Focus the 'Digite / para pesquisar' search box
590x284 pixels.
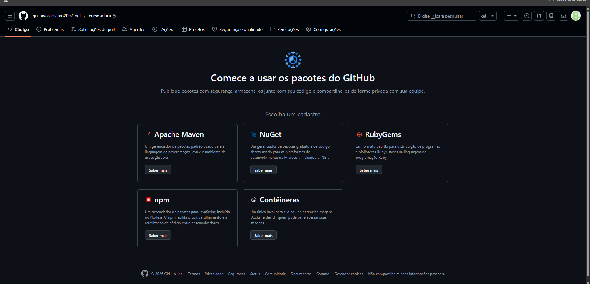click(442, 16)
